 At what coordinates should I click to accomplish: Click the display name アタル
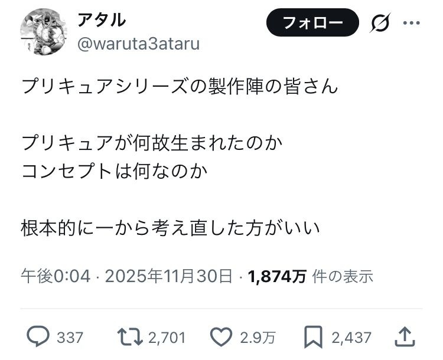[x=102, y=19]
